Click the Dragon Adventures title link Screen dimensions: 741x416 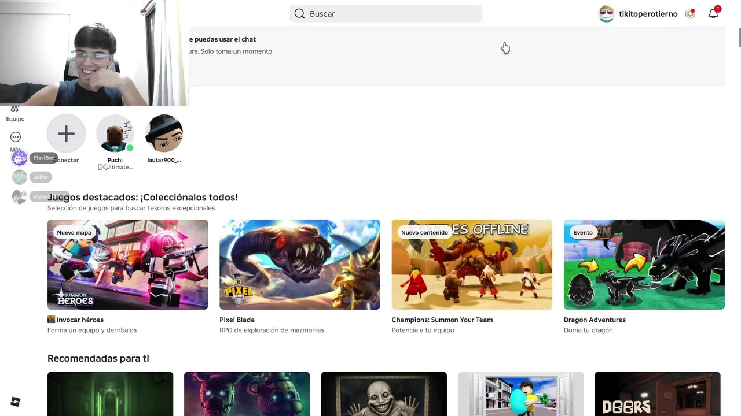(x=595, y=320)
